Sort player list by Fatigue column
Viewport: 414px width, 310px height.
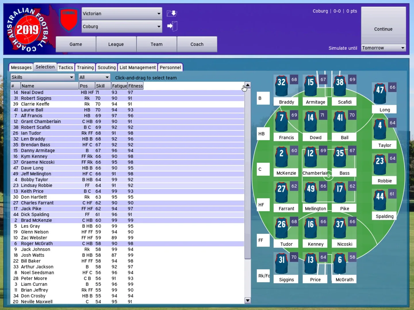click(x=119, y=86)
